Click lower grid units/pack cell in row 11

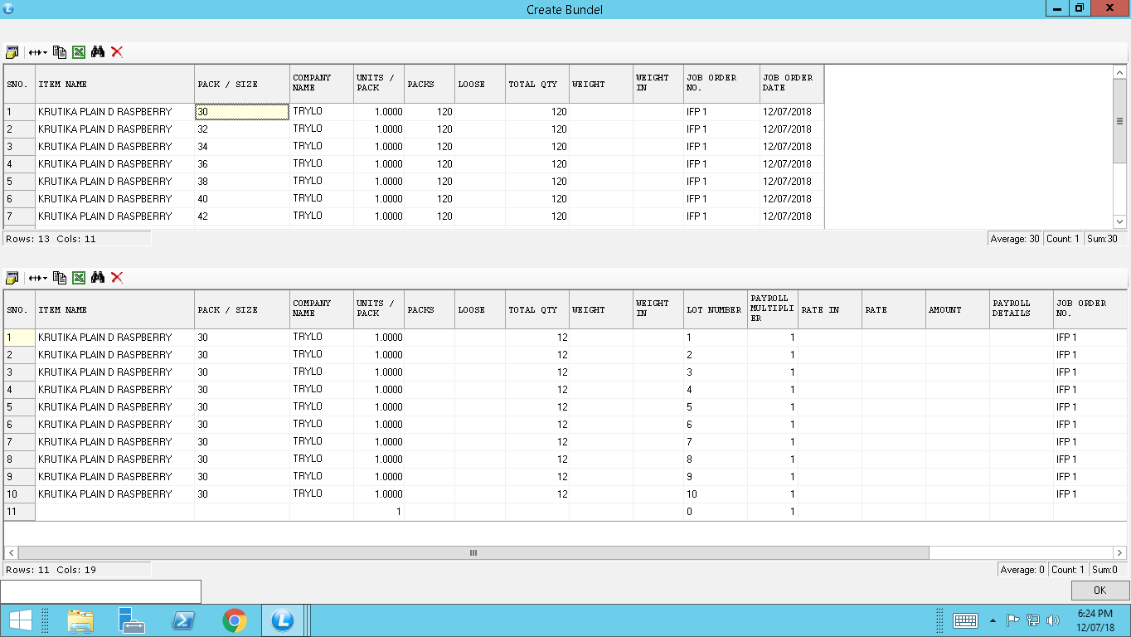tap(379, 512)
